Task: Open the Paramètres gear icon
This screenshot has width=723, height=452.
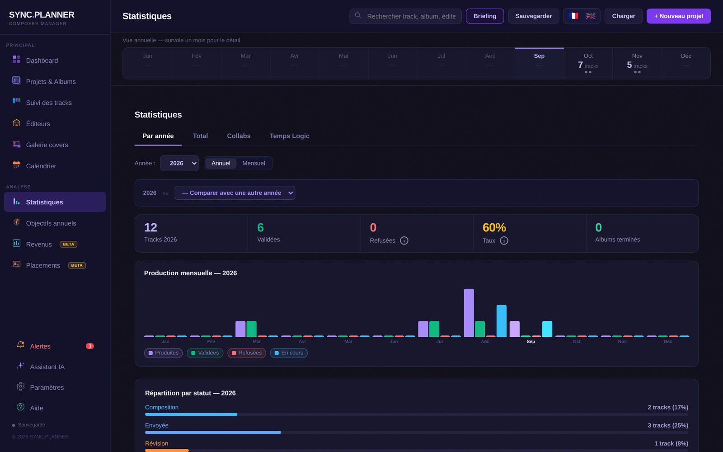Action: pyautogui.click(x=20, y=386)
